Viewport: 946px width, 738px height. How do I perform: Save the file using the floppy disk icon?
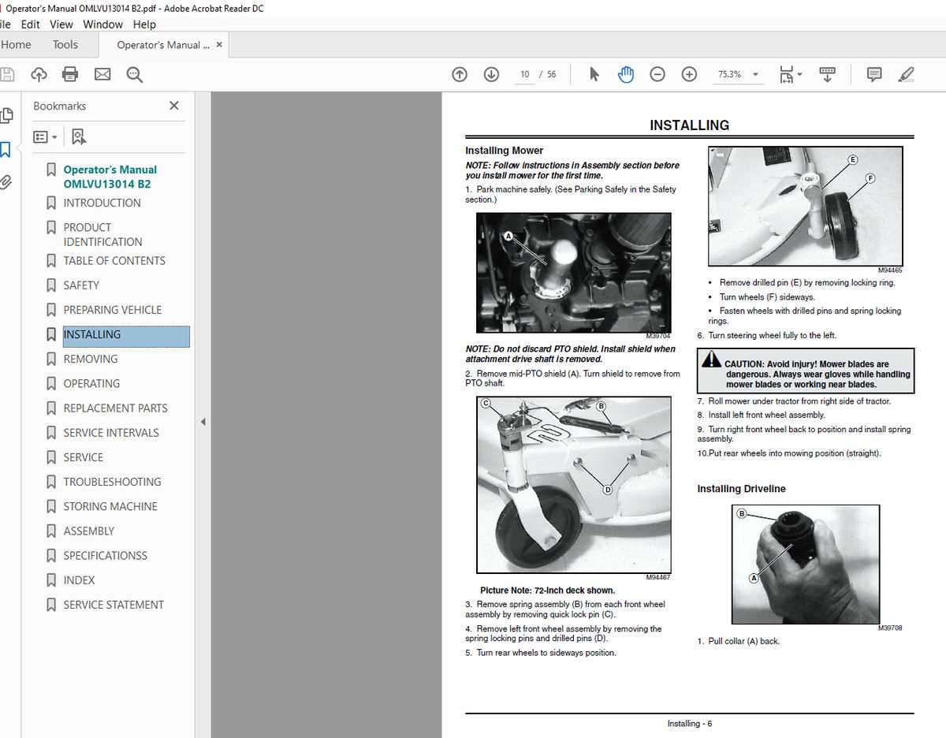[x=6, y=74]
